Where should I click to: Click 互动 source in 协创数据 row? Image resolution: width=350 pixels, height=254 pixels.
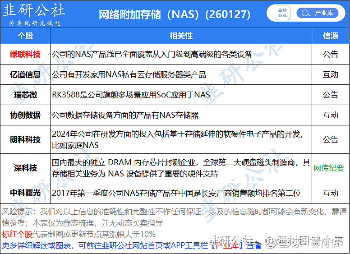click(331, 115)
